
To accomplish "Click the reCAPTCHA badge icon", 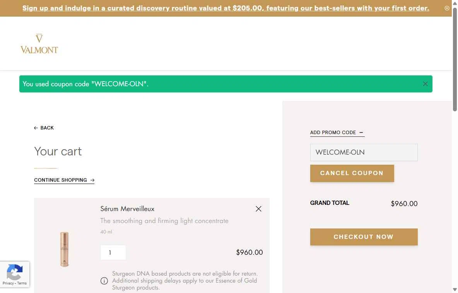I will point(15,272).
